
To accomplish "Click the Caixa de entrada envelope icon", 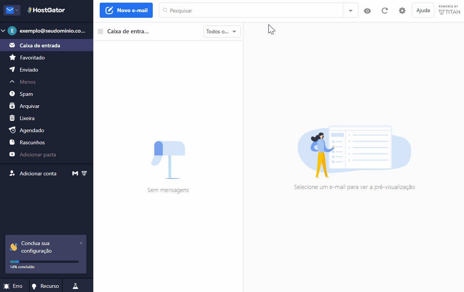I will click(x=12, y=45).
